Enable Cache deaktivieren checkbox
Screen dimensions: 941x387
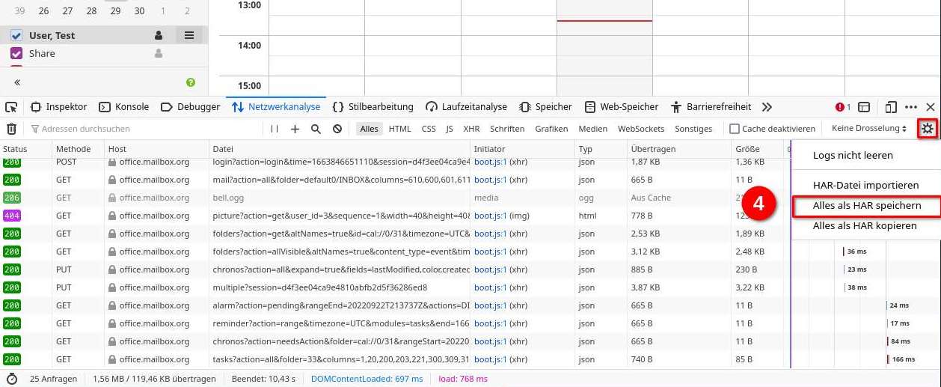coord(735,129)
